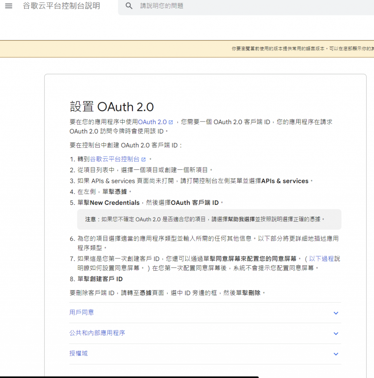The height and width of the screenshot is (378, 374).
Task: Open the OAuth 2.0 link in intro
Action: pos(152,122)
